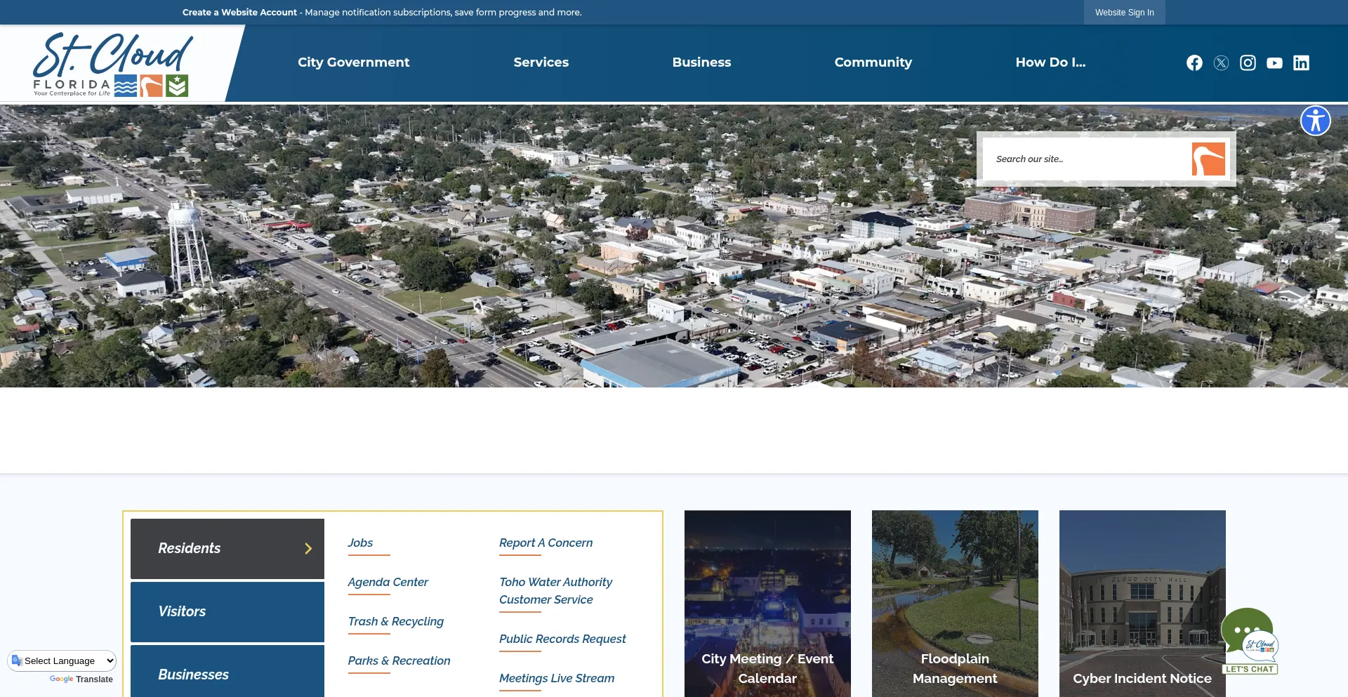This screenshot has width=1348, height=697.
Task: Switch to the Visitors tab
Action: tap(227, 611)
